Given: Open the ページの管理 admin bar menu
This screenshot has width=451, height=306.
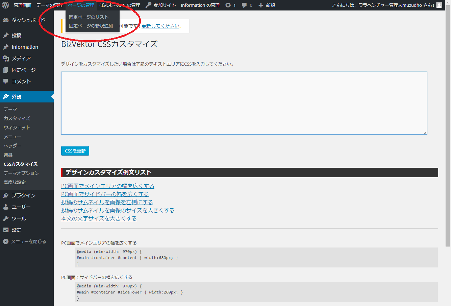Looking at the screenshot, I should coord(81,5).
